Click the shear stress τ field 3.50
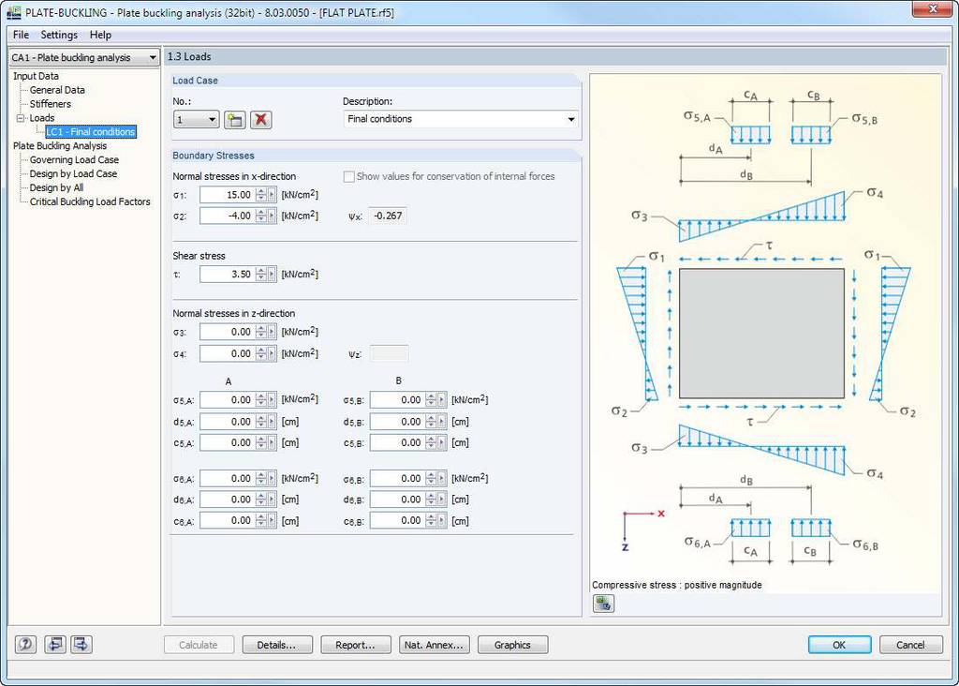The image size is (959, 686). (x=227, y=275)
